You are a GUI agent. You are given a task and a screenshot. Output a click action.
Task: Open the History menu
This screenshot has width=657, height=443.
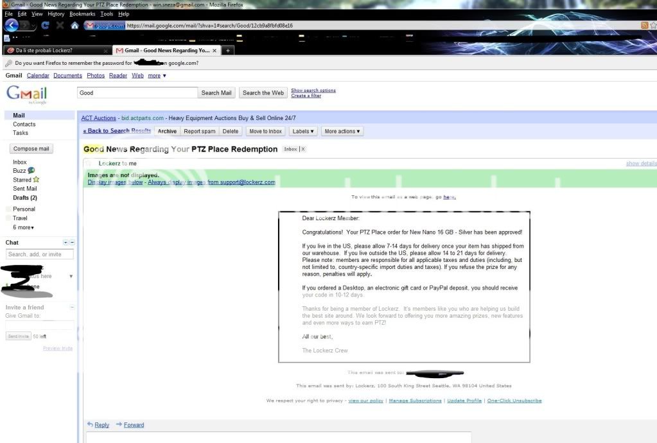56,14
